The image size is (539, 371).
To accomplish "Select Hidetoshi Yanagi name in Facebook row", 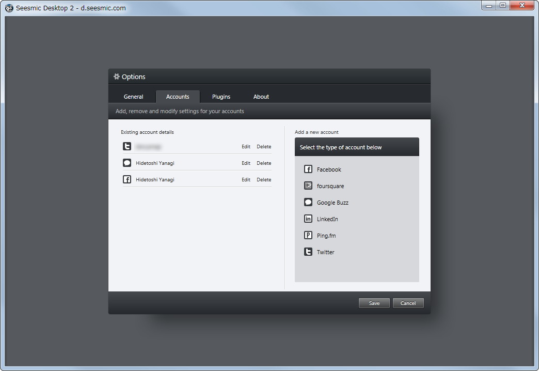I will coord(155,180).
